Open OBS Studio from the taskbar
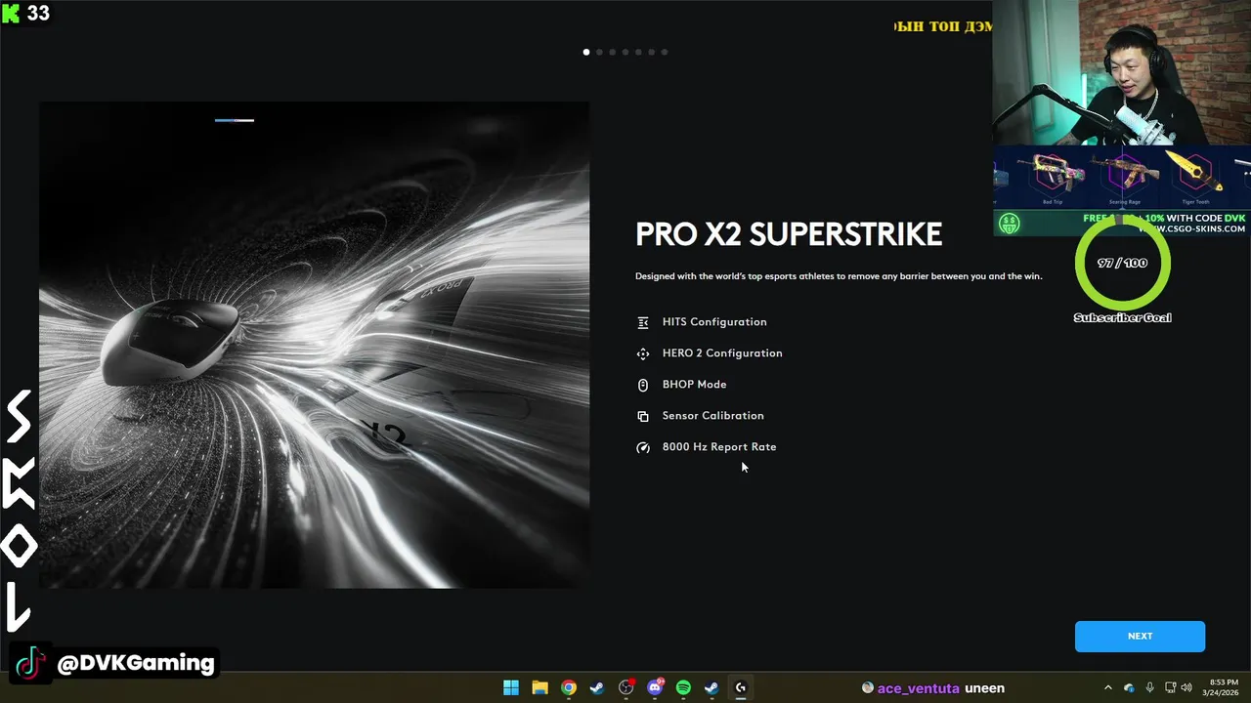The width and height of the screenshot is (1251, 703). coord(625,687)
